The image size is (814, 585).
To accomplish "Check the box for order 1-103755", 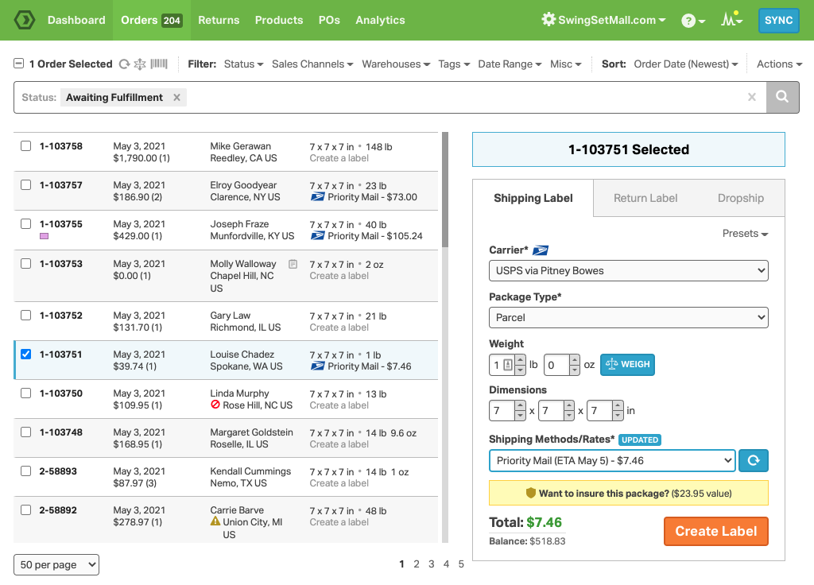I will (x=26, y=223).
